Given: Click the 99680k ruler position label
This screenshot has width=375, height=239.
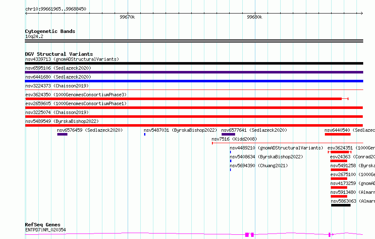Looking at the screenshot, I should coord(254,17).
